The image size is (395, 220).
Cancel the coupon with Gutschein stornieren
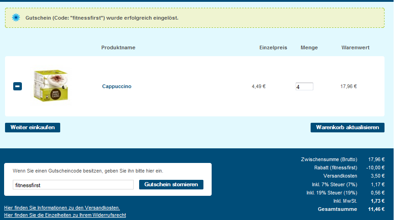pyautogui.click(x=171, y=184)
